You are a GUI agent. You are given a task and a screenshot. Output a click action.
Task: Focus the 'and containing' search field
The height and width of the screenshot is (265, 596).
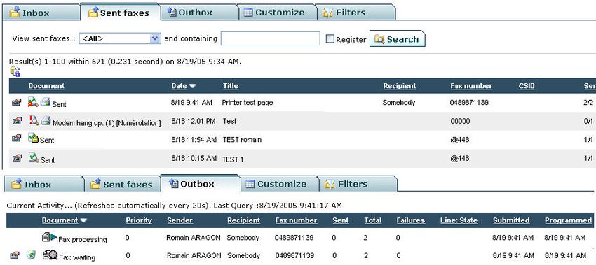(x=270, y=38)
